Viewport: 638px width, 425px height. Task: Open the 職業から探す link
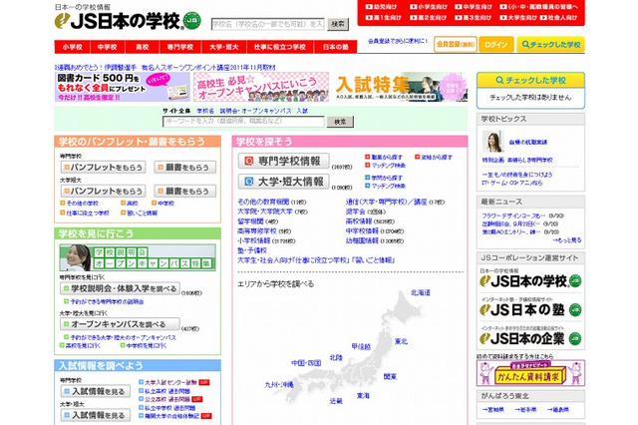[383, 158]
